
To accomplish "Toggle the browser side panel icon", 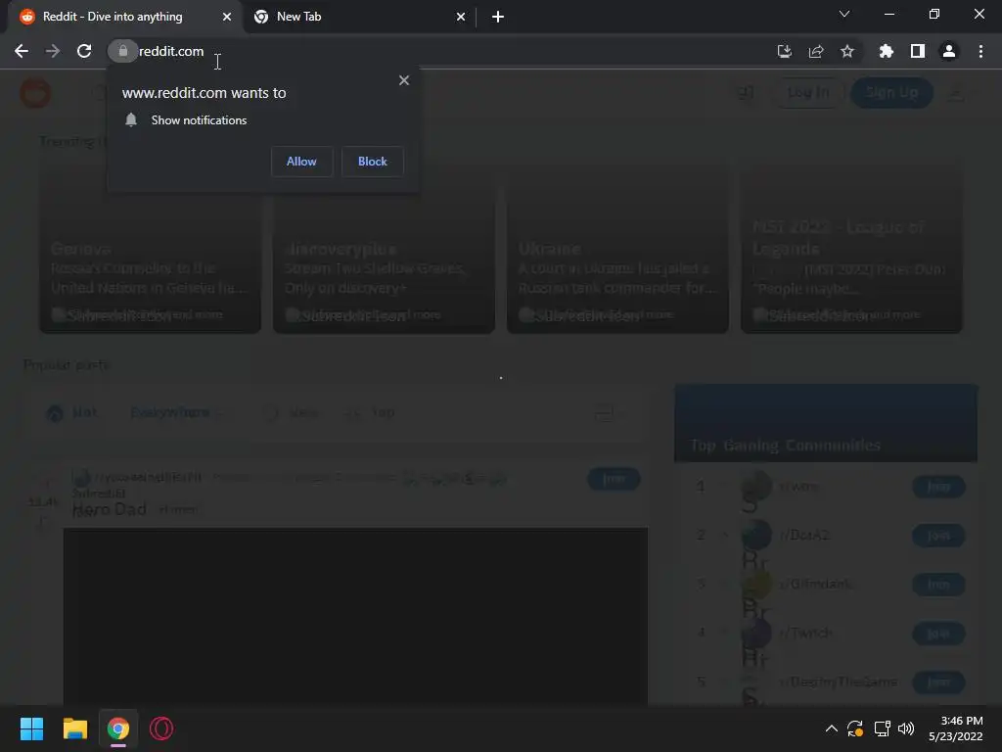I will click(x=918, y=51).
